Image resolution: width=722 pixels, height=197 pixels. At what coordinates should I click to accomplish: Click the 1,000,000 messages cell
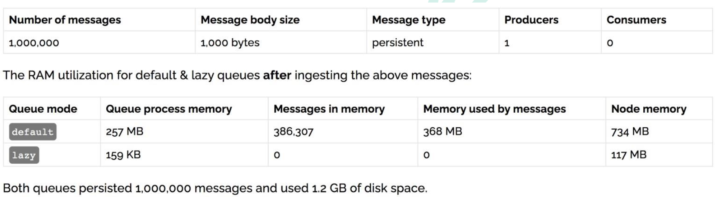pos(34,43)
